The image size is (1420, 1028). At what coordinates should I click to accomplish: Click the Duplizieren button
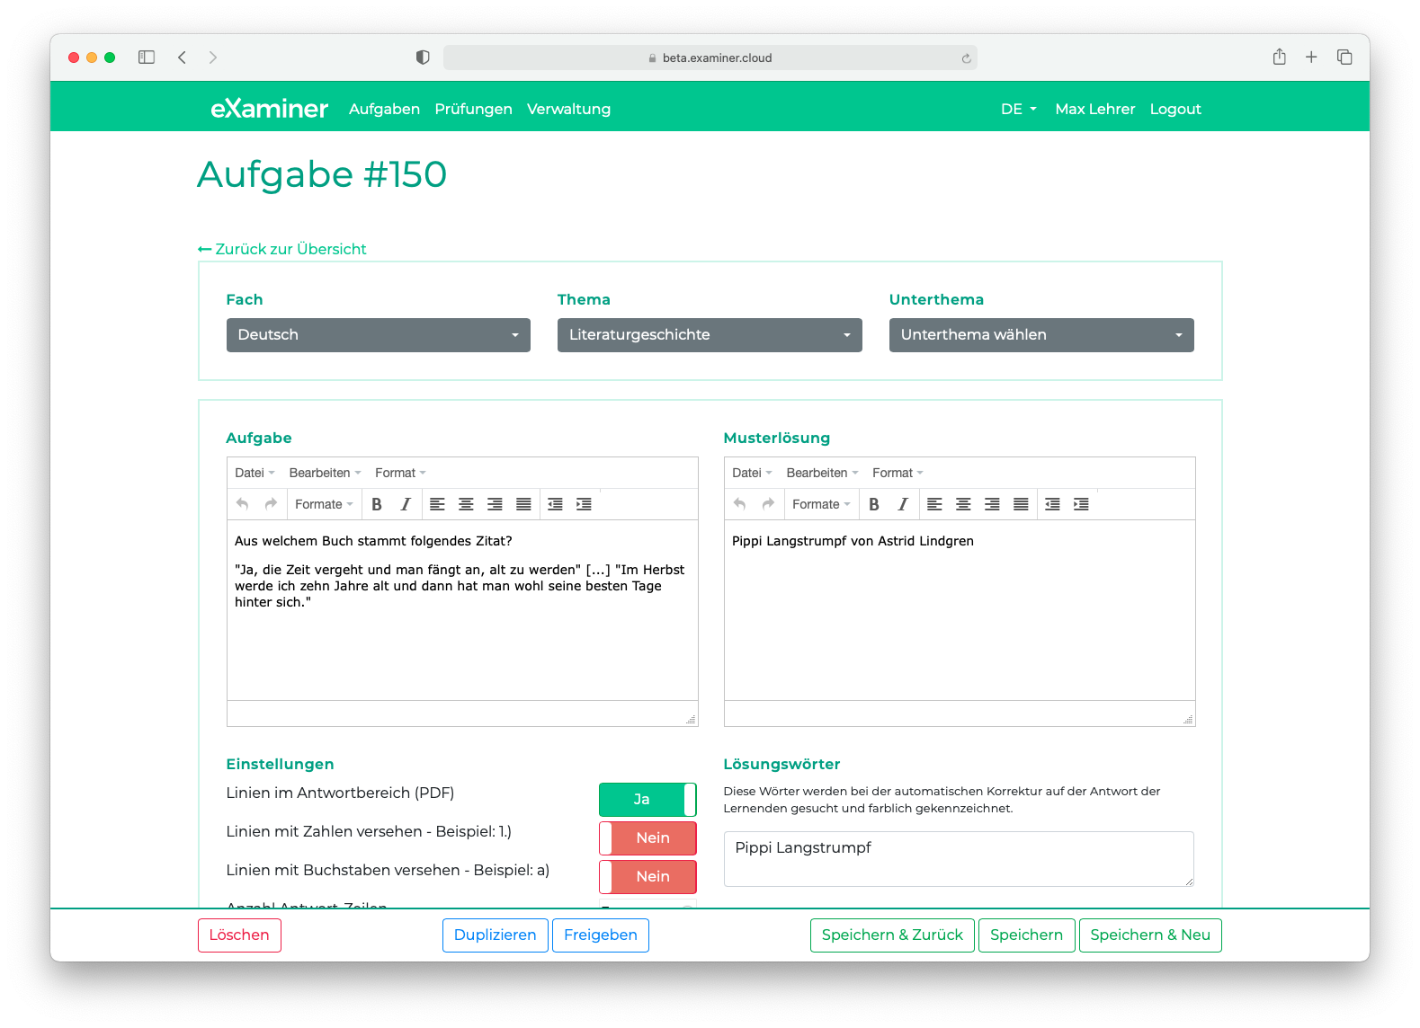tap(495, 935)
